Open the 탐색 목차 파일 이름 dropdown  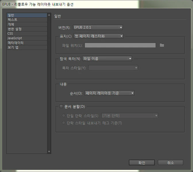coord(107,58)
